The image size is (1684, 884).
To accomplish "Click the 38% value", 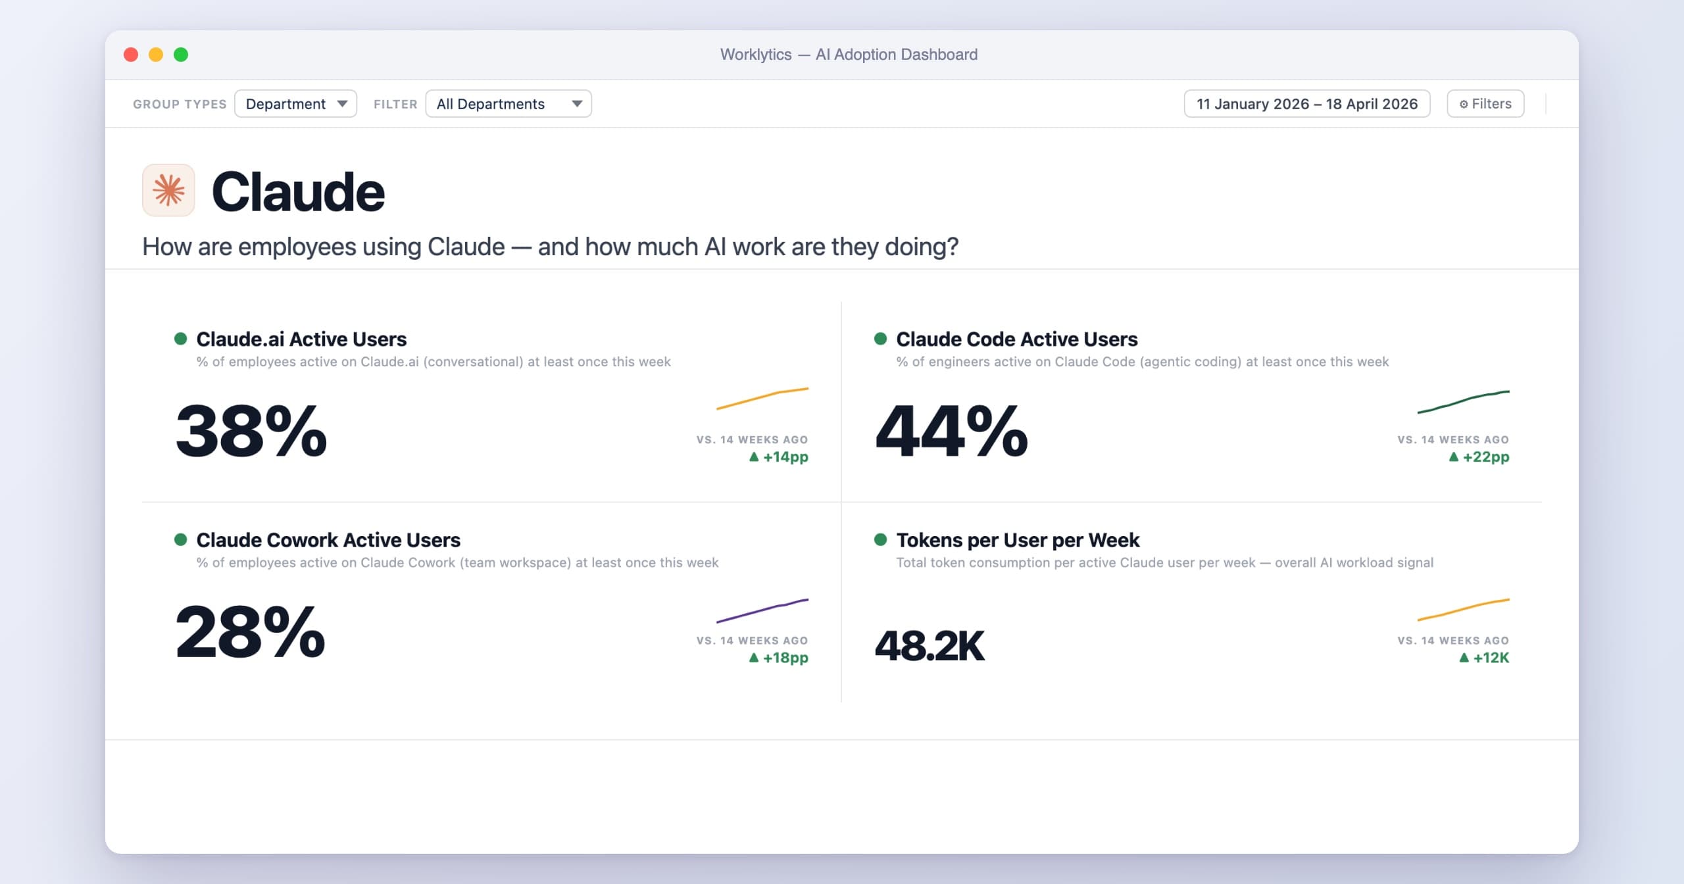I will [x=251, y=431].
